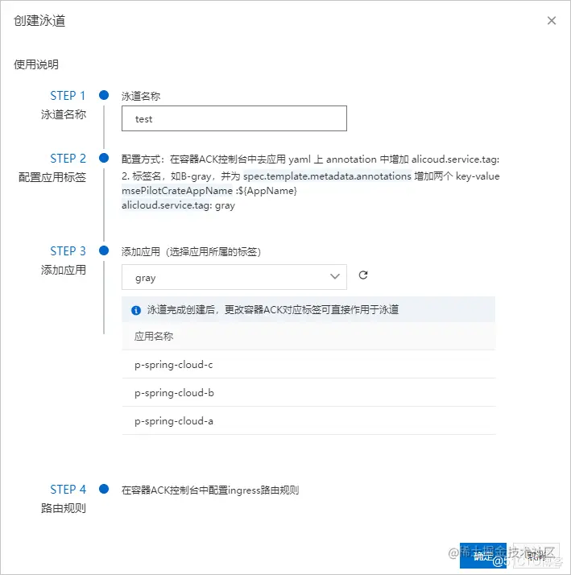The width and height of the screenshot is (571, 575).
Task: Close the 创建泳道 dialog with X icon
Action: [551, 21]
